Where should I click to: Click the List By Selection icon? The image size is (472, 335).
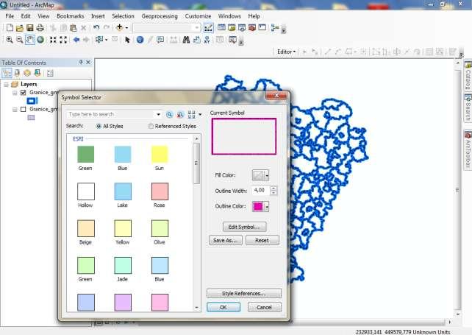pos(37,73)
